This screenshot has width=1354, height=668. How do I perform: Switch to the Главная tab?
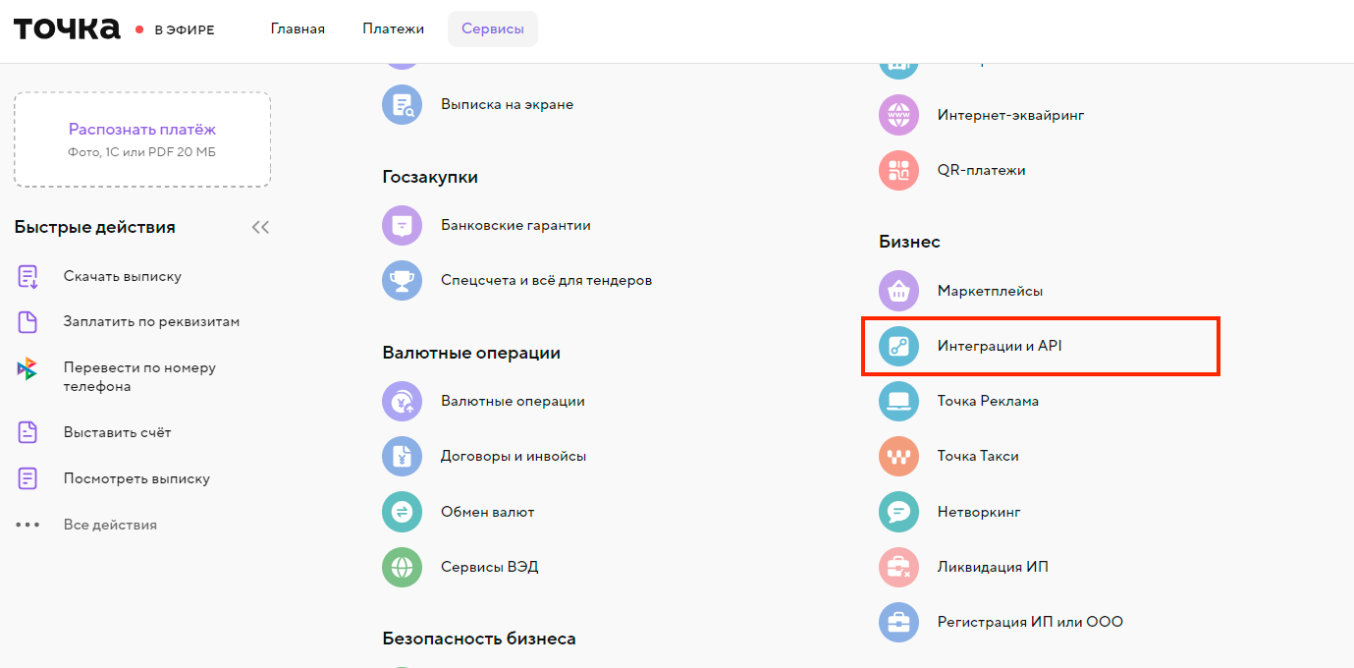click(298, 29)
